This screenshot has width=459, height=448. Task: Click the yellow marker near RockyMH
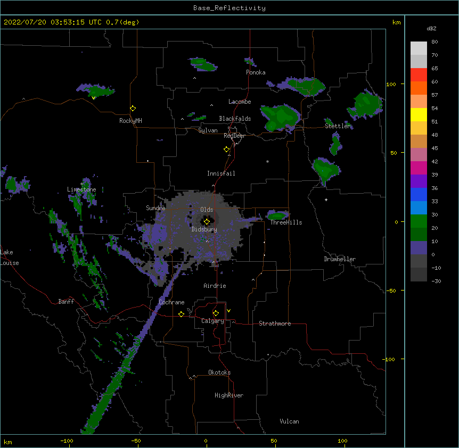(133, 109)
